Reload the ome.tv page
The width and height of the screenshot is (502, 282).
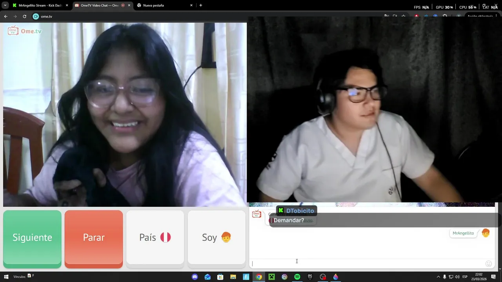click(24, 16)
